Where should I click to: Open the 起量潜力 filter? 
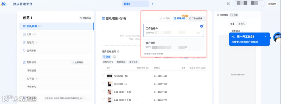121,62
